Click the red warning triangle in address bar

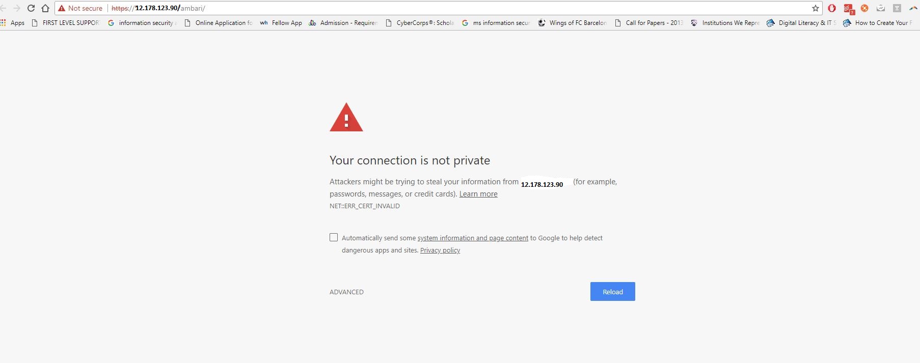(x=62, y=8)
